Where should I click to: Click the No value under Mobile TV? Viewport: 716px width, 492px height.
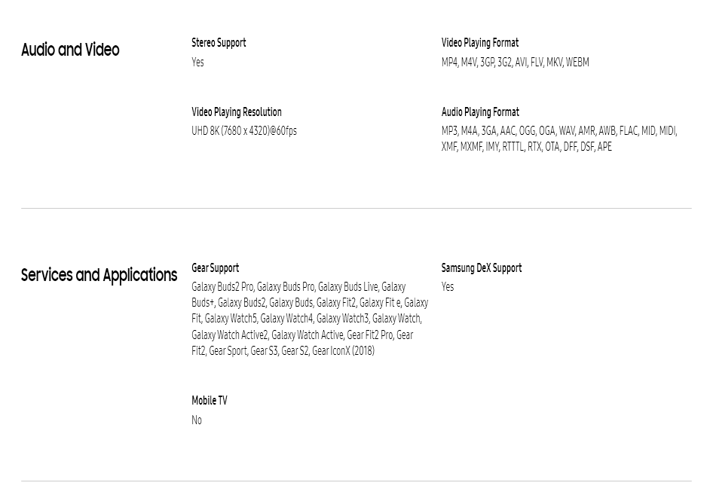[x=197, y=420]
